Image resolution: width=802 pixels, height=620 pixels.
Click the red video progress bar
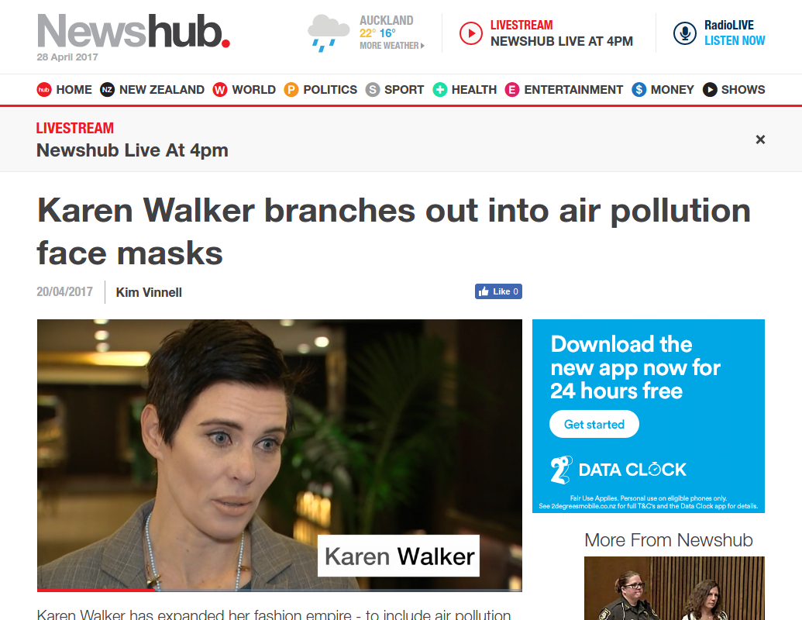tap(95, 591)
